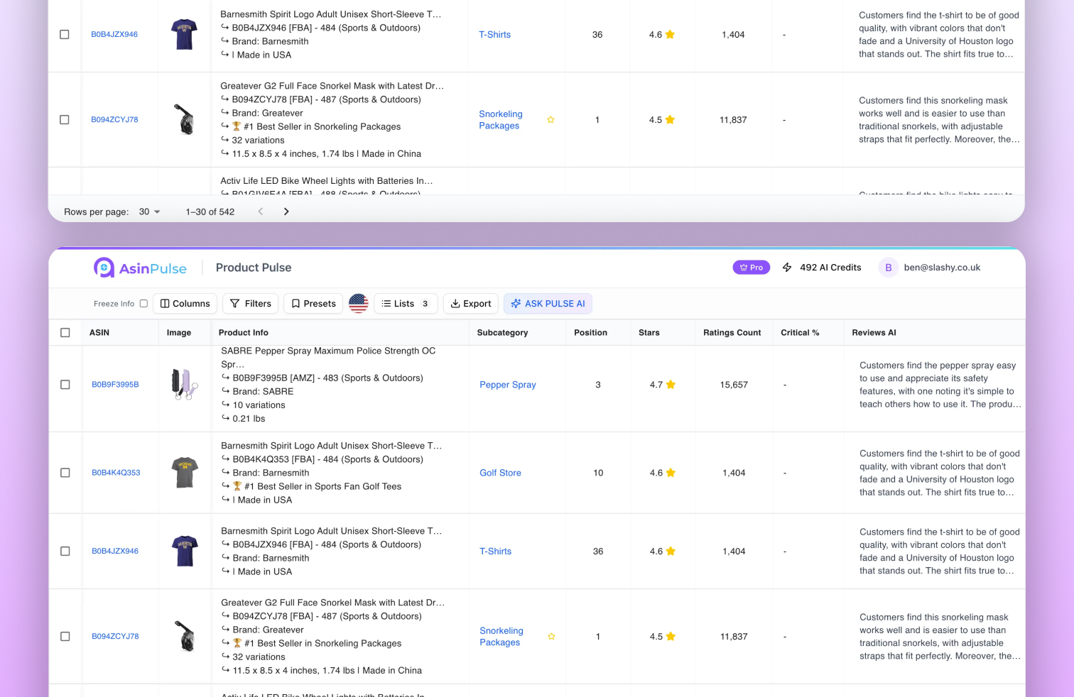This screenshot has width=1074, height=697.
Task: Open the Lists dropdown
Action: (x=406, y=304)
